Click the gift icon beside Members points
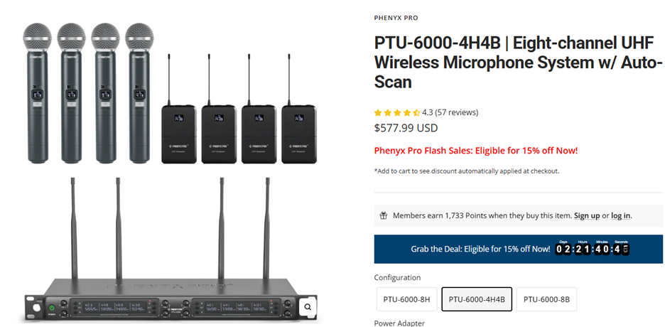 point(384,215)
